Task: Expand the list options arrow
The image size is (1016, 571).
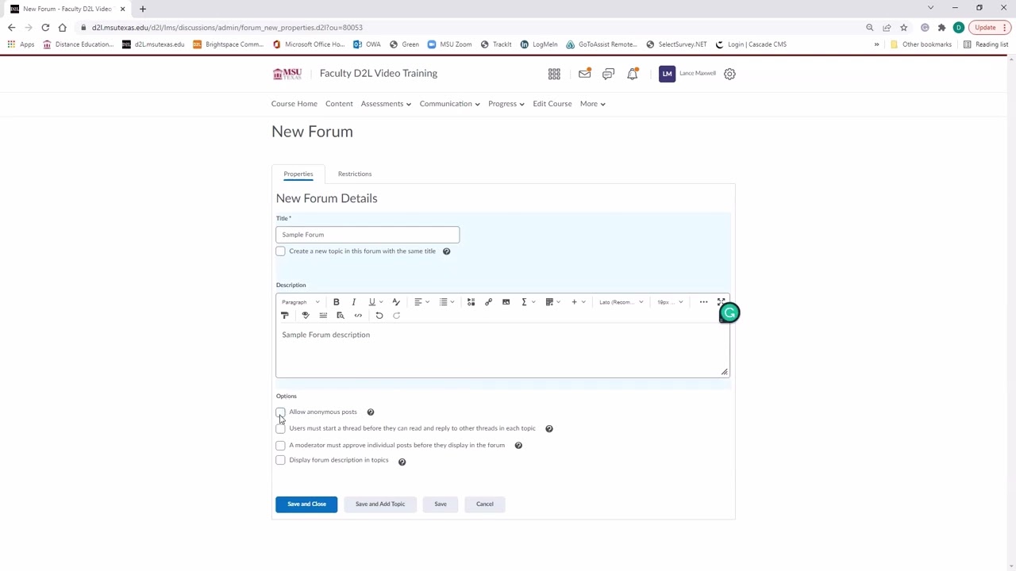Action: (452, 302)
